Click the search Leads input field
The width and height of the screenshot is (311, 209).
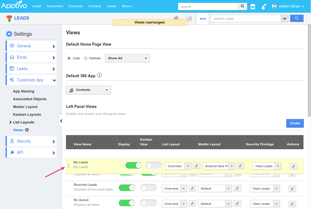(246, 19)
